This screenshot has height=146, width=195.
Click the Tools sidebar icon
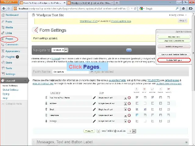(x=3, y=68)
